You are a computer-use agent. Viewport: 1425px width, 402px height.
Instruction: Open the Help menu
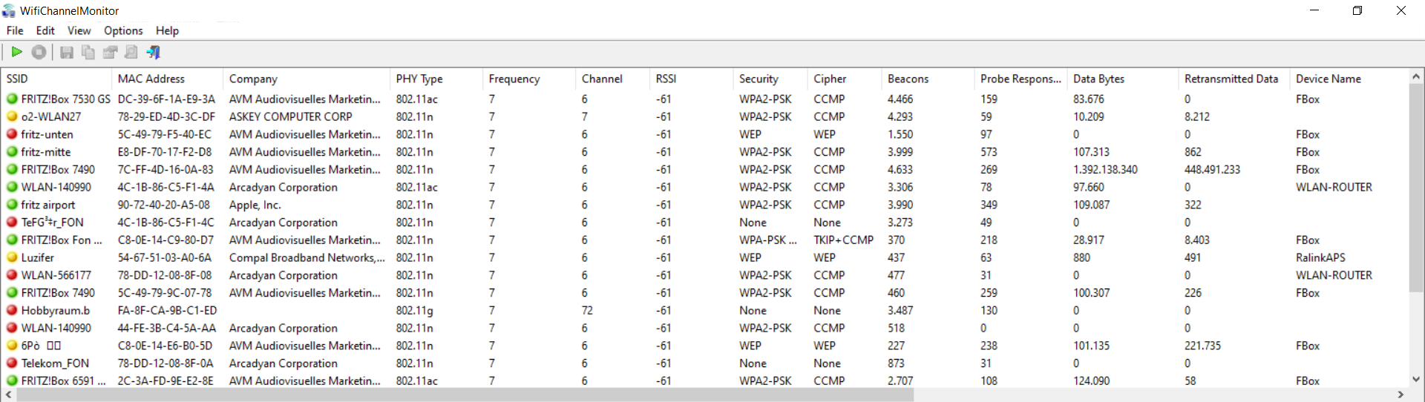(167, 30)
